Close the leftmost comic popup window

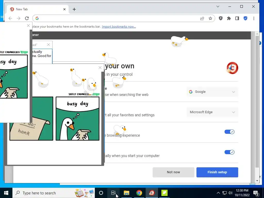pyautogui.click(x=28, y=26)
